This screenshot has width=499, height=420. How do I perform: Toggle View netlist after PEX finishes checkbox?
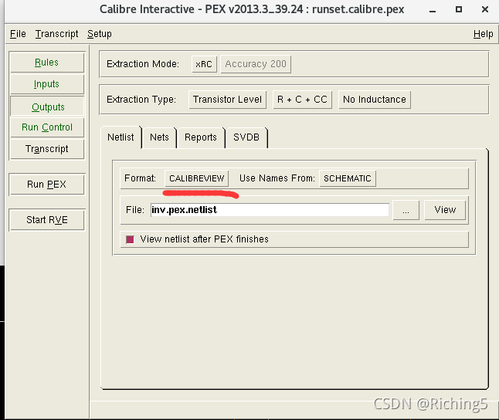click(130, 239)
